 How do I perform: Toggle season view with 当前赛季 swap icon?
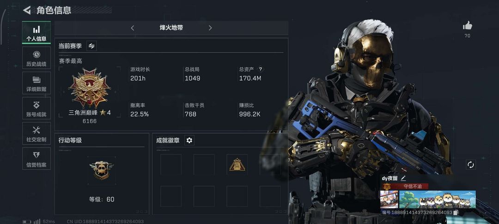point(91,46)
